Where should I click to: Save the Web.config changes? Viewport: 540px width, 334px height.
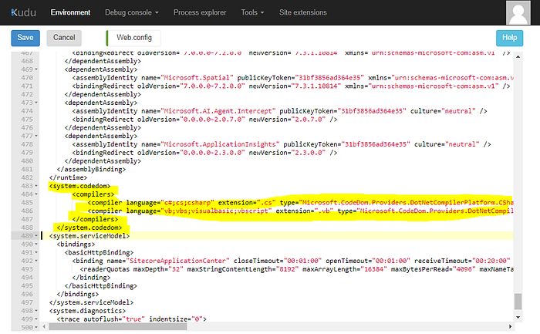25,38
